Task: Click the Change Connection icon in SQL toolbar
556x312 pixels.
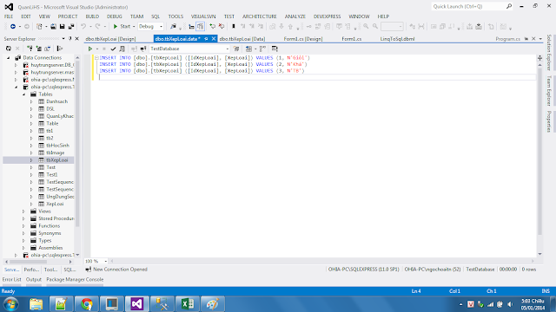Action: (143, 49)
